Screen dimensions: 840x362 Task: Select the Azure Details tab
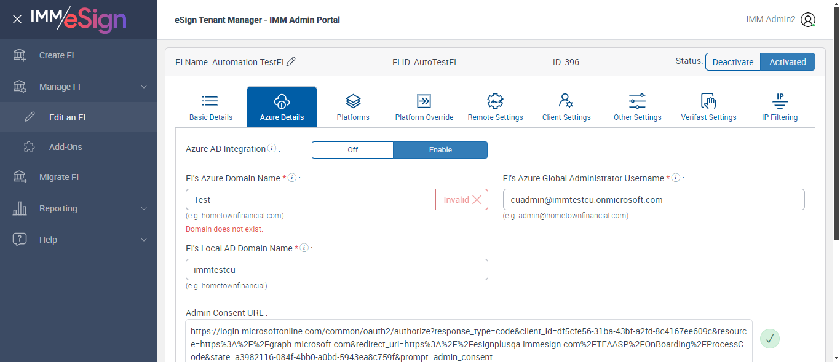[x=282, y=107]
